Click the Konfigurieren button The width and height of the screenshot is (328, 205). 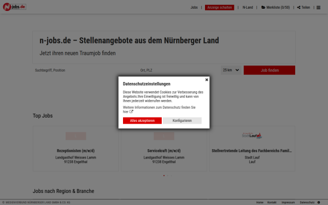182,121
